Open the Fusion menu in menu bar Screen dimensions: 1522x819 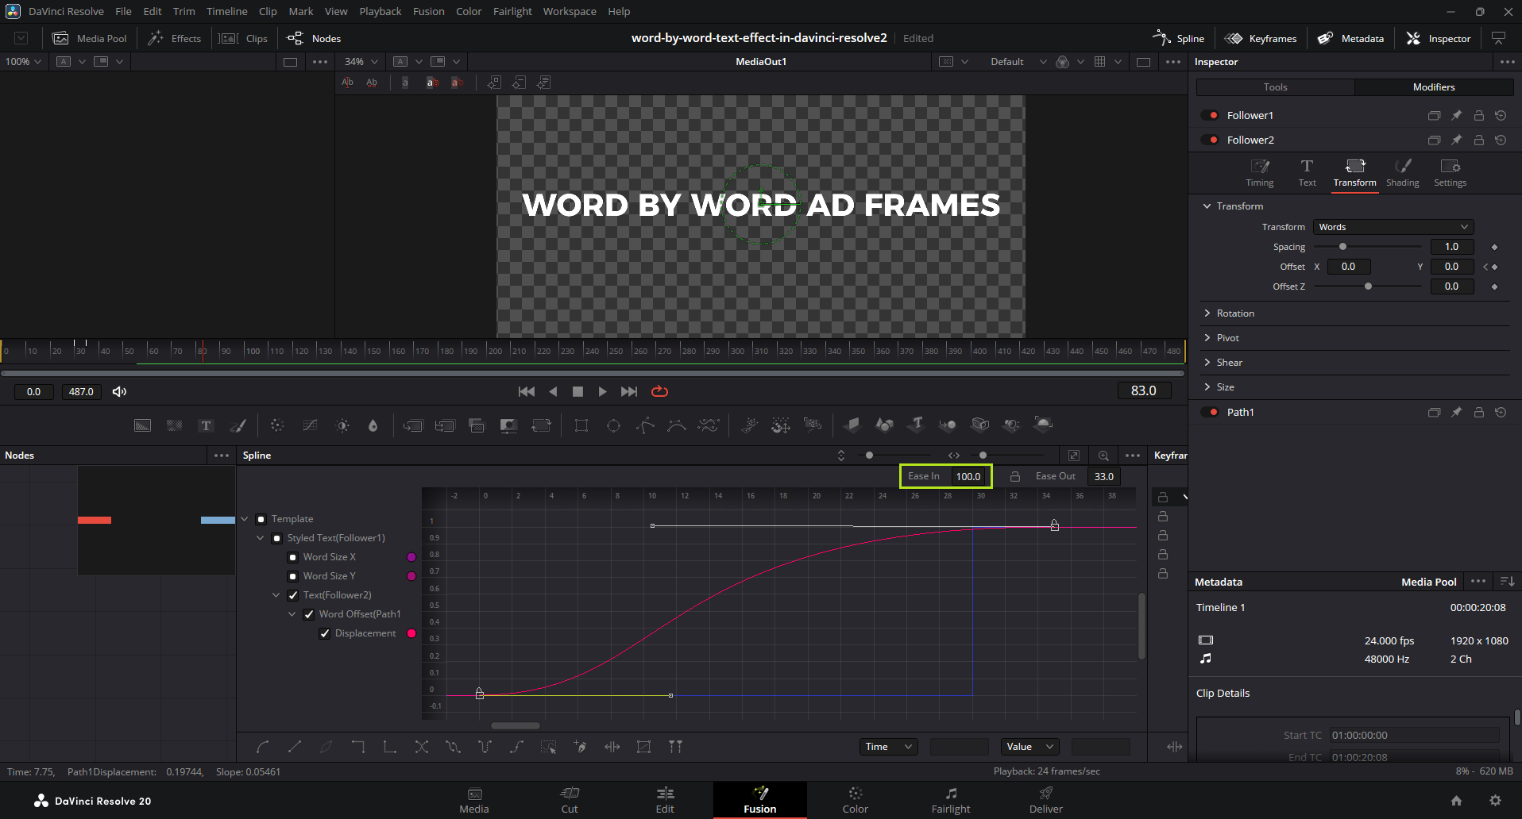[428, 11]
